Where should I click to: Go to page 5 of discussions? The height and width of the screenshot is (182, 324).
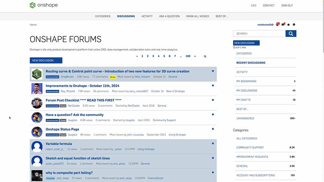(164, 56)
